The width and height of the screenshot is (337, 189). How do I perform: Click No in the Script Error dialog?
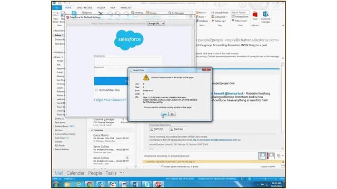(x=172, y=114)
